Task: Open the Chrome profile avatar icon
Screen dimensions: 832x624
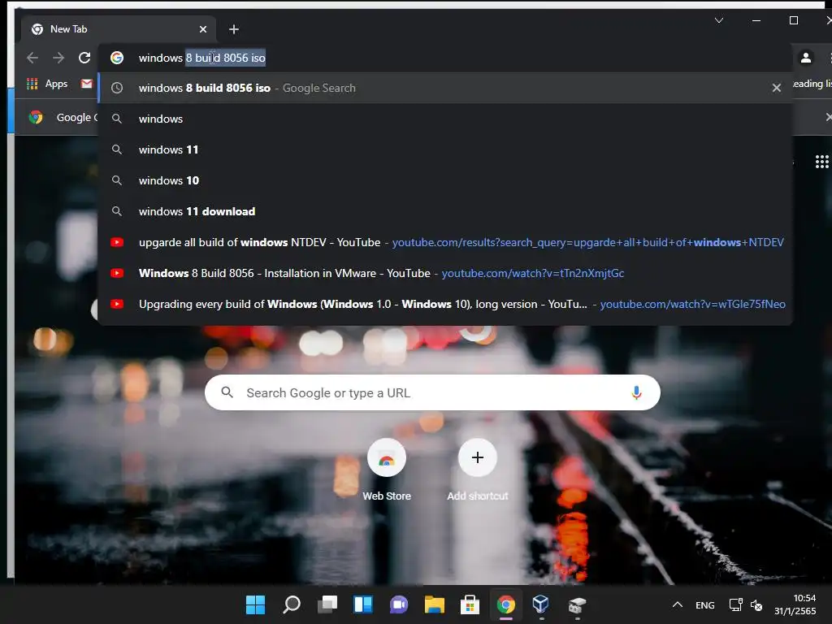Action: pyautogui.click(x=805, y=58)
